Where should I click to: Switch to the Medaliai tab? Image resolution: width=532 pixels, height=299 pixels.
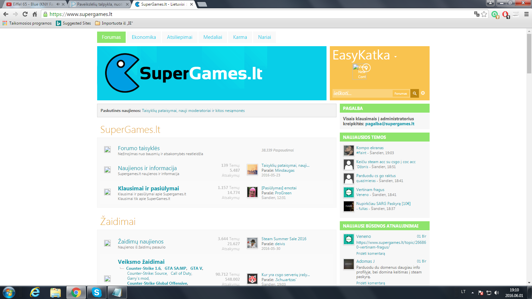pos(213,37)
